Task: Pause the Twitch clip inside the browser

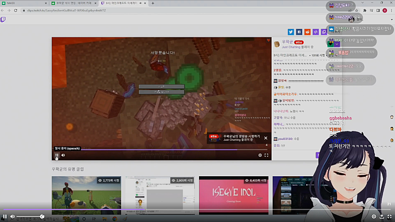Action: [57, 155]
